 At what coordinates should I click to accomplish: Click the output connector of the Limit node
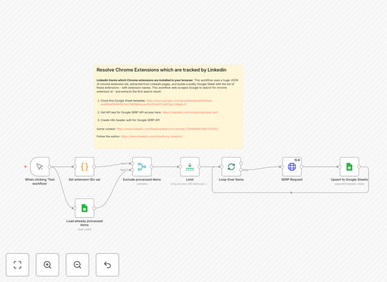pyautogui.click(x=199, y=167)
